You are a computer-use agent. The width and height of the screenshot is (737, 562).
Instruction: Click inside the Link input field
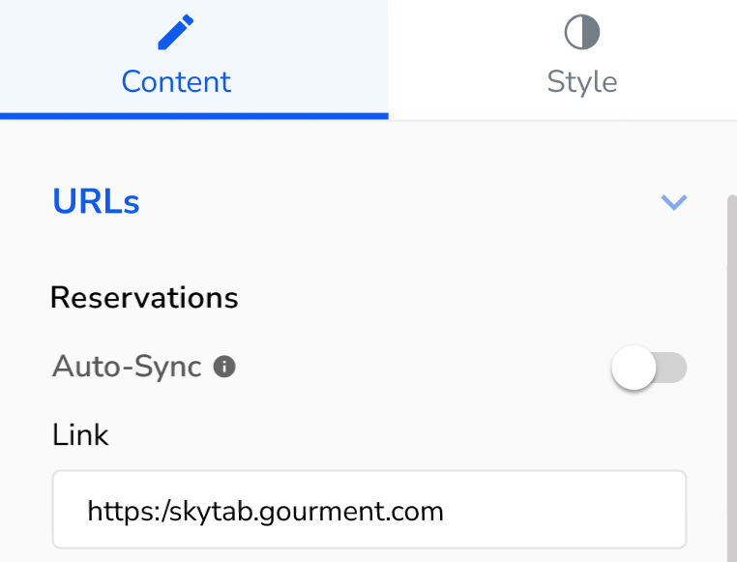click(369, 510)
